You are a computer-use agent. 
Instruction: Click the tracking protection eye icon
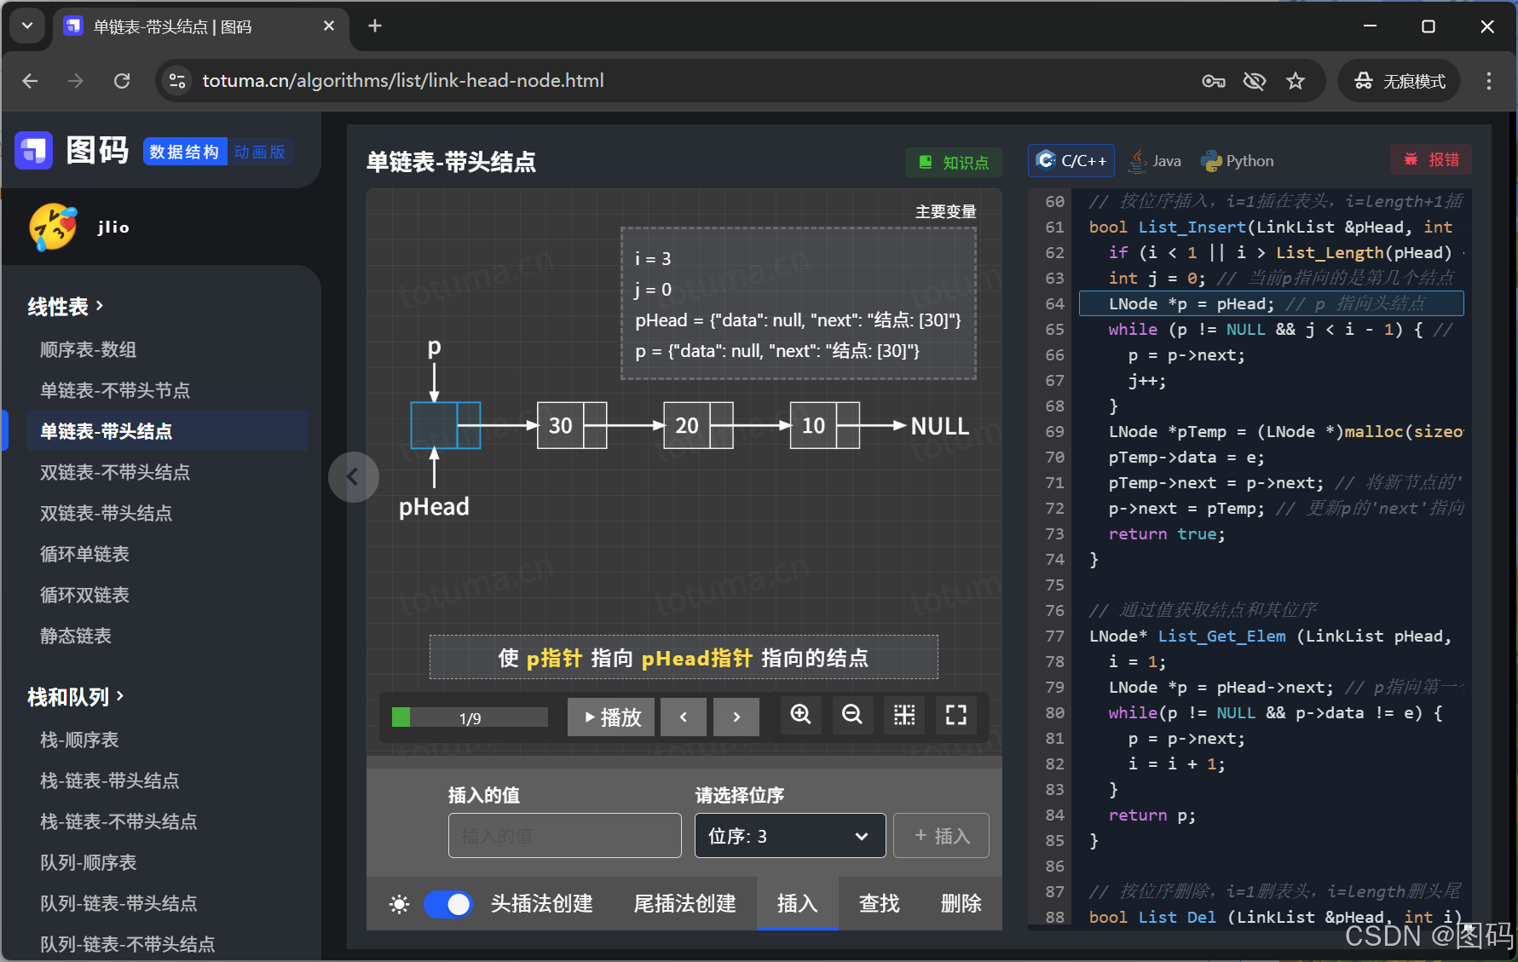(1255, 81)
